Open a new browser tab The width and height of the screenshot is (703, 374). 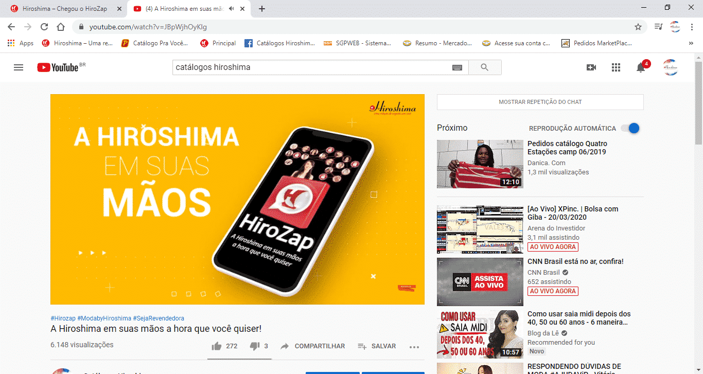coord(262,9)
